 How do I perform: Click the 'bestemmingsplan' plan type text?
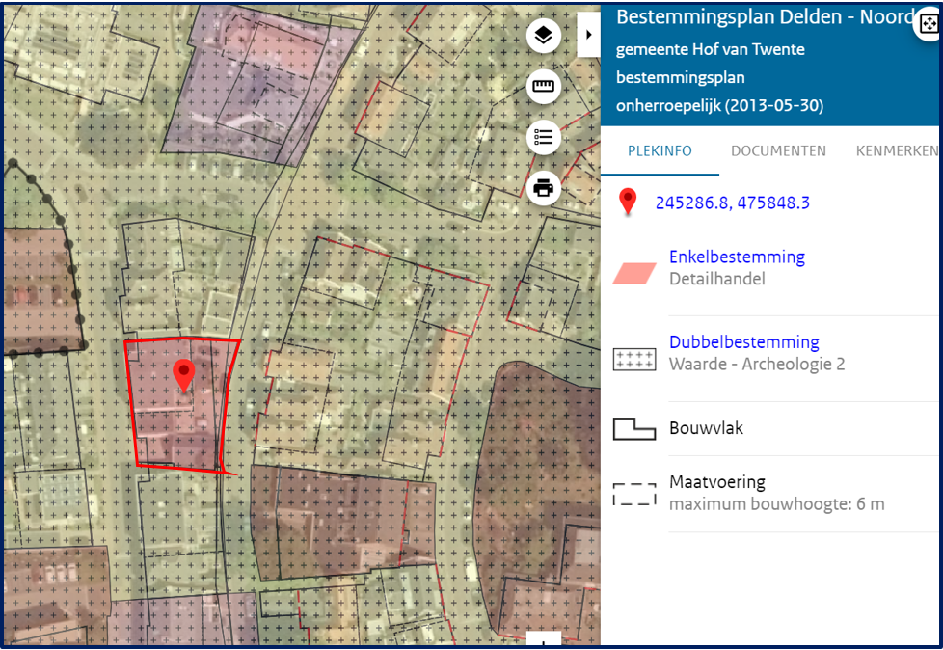pos(680,77)
